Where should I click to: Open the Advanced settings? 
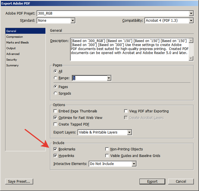(x=25, y=54)
